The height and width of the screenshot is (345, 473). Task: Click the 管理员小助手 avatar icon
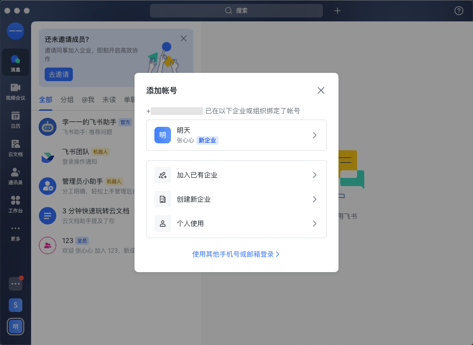click(x=48, y=186)
